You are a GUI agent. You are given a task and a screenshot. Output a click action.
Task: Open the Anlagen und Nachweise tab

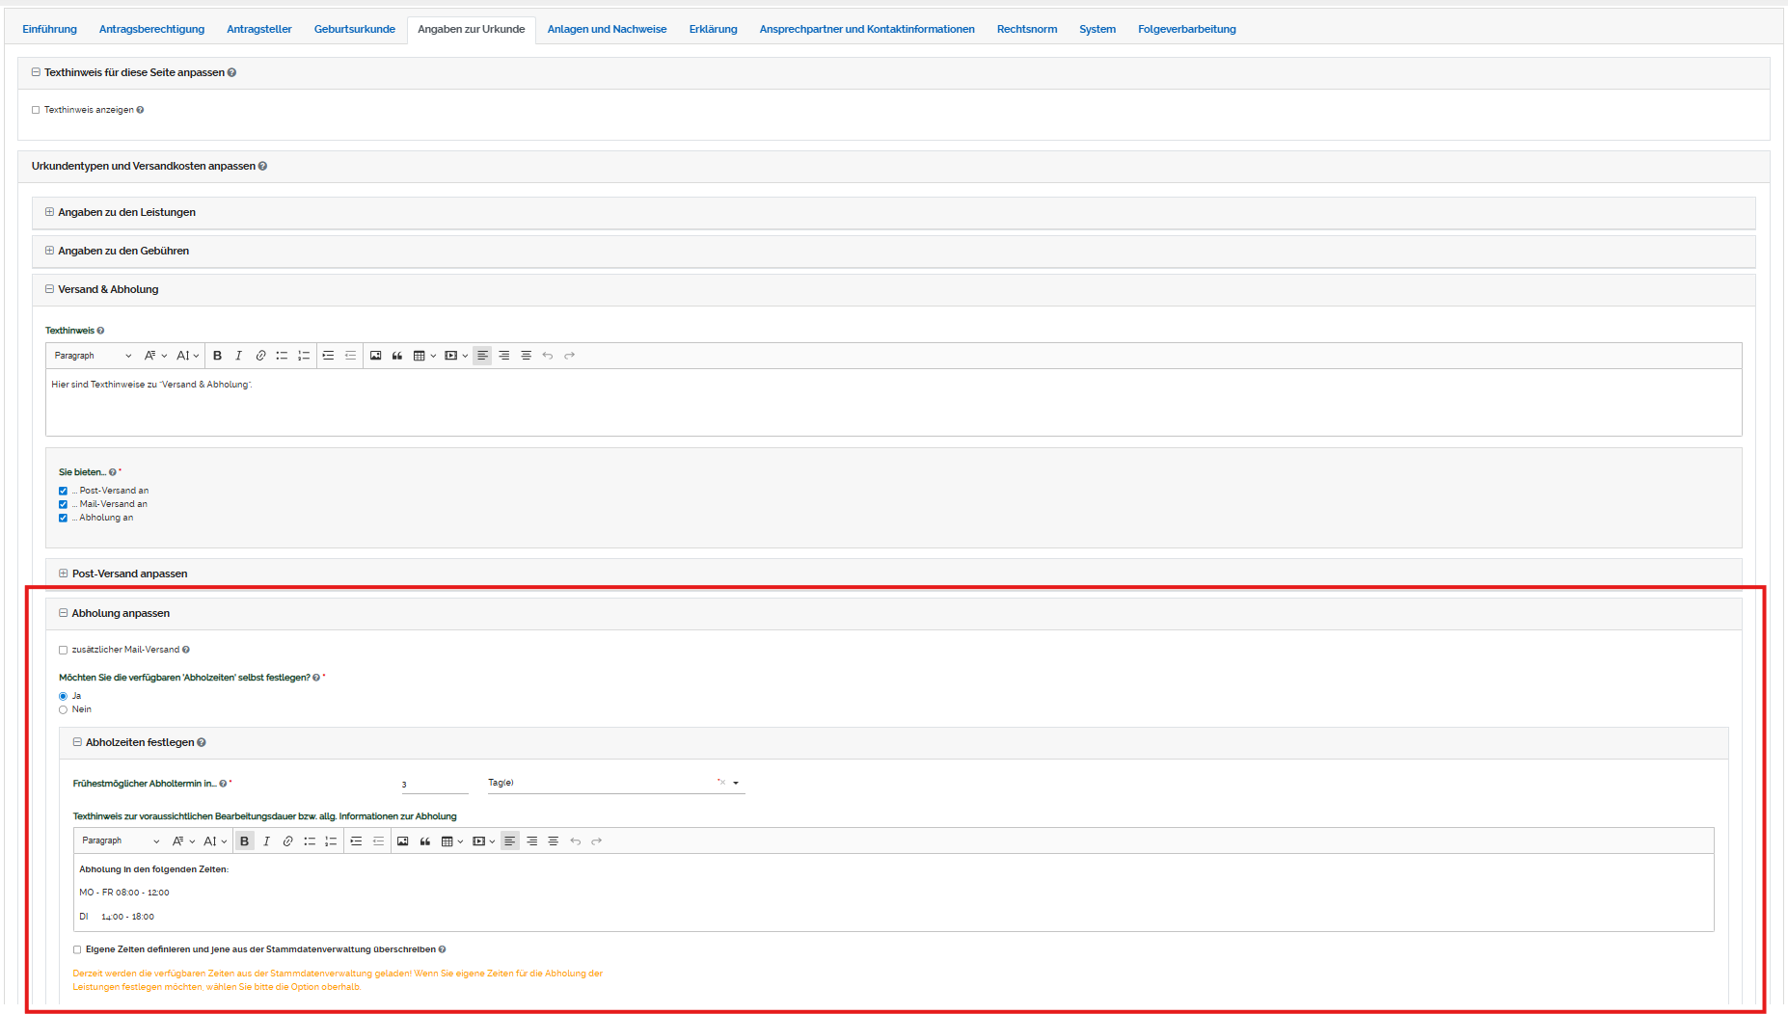pyautogui.click(x=607, y=29)
